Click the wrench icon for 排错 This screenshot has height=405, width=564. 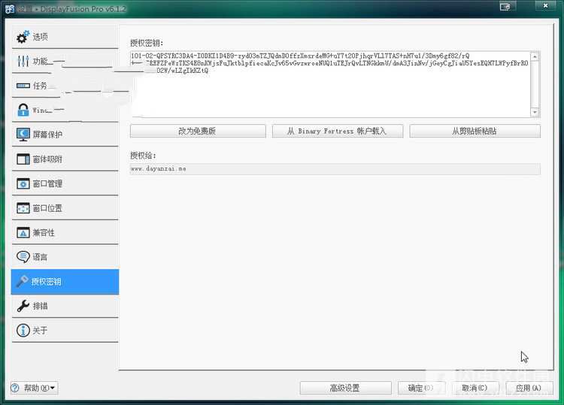[23, 306]
